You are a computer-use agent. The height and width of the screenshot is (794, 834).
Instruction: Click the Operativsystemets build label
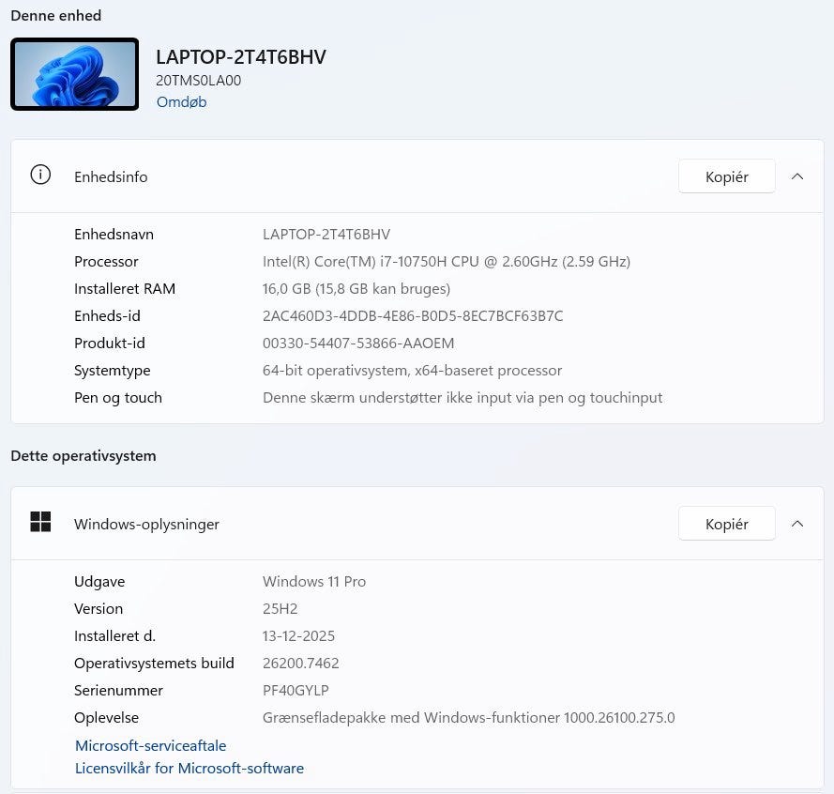154,663
